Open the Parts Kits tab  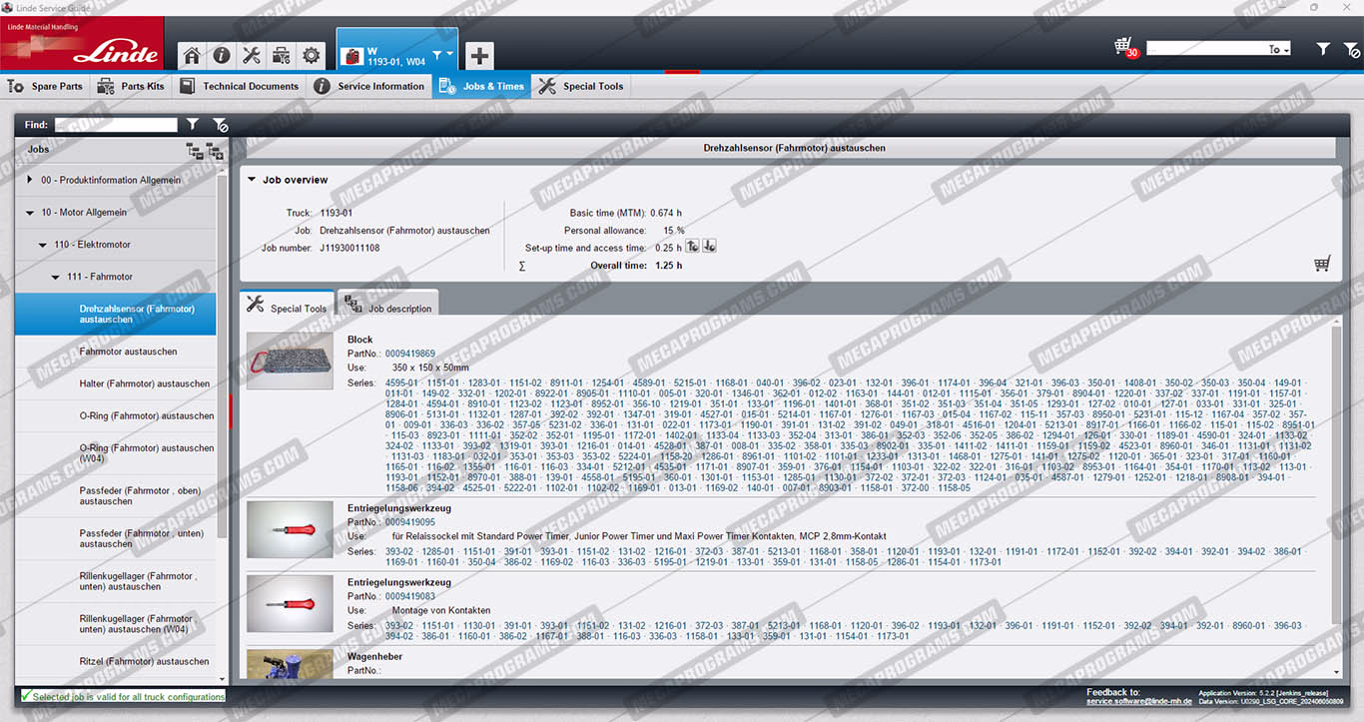pos(131,86)
